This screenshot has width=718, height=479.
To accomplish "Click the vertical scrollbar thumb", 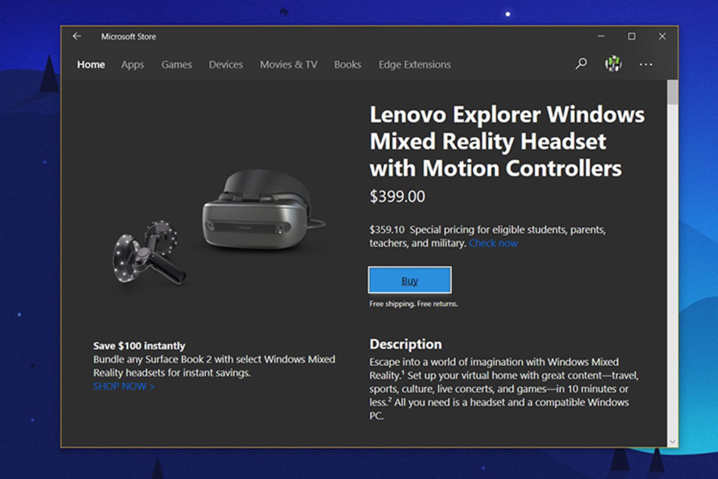I will click(x=672, y=92).
